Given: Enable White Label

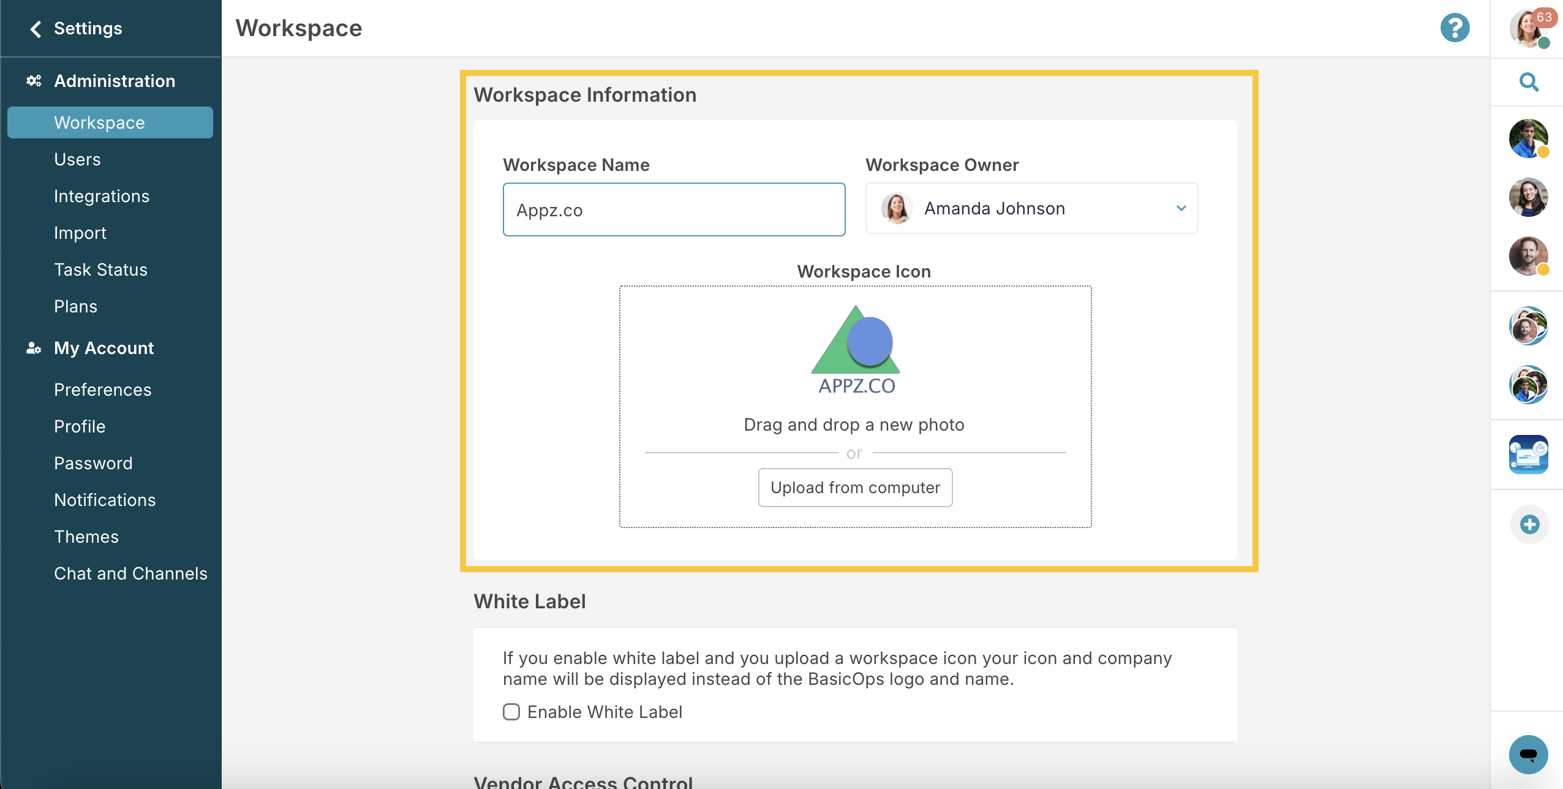Looking at the screenshot, I should tap(511, 712).
